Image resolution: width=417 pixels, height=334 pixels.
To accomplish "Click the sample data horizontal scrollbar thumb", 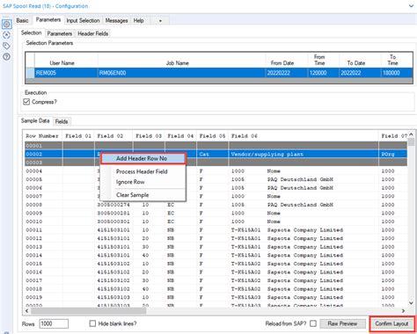I will point(88,310).
